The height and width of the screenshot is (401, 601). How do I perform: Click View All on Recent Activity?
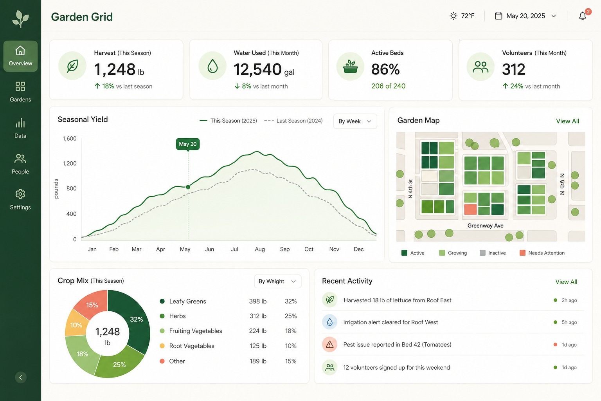point(566,282)
